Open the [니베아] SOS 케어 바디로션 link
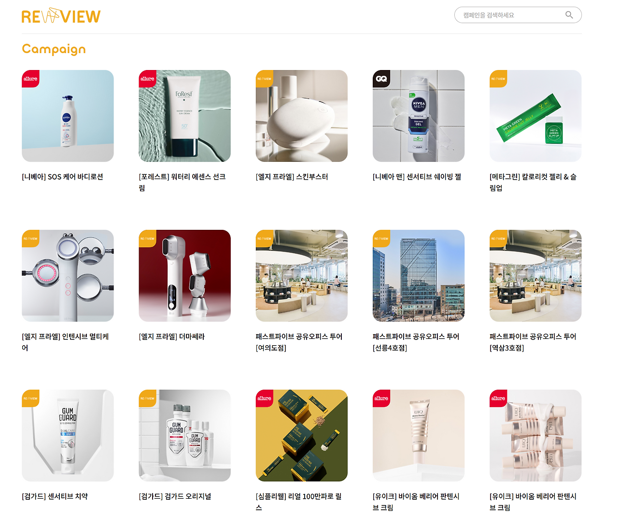 pos(63,177)
